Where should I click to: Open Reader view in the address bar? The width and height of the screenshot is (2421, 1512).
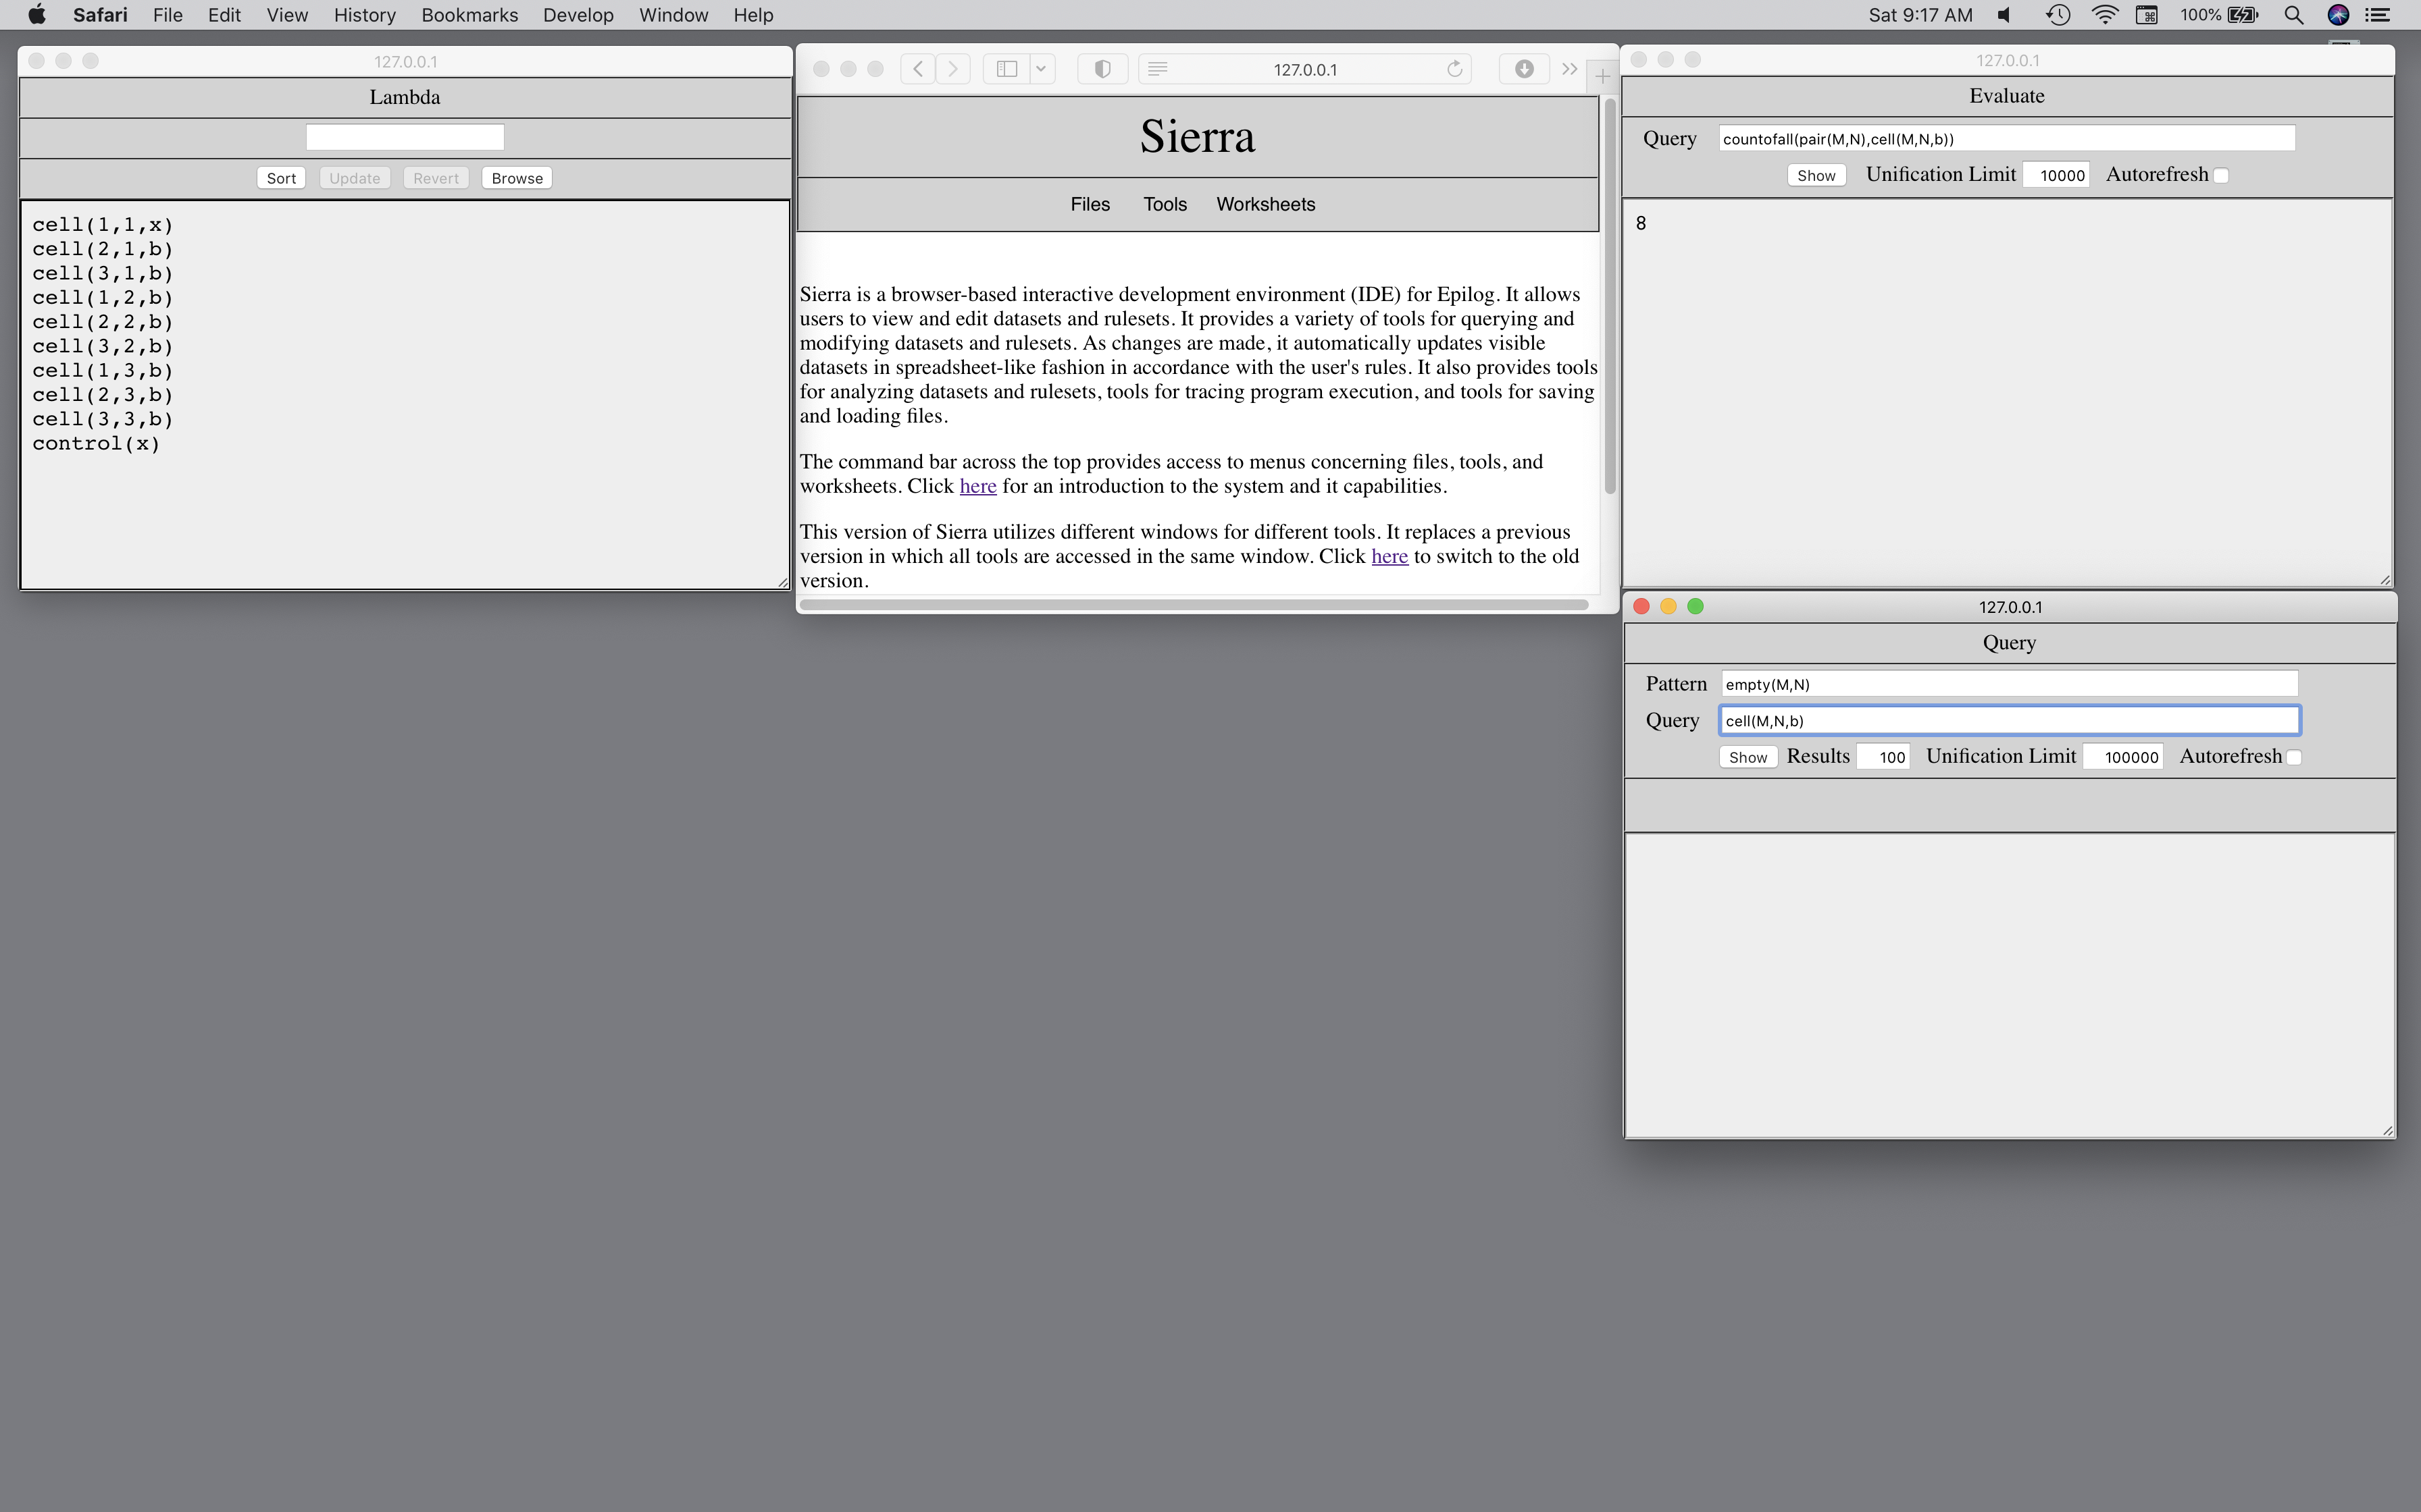1158,69
